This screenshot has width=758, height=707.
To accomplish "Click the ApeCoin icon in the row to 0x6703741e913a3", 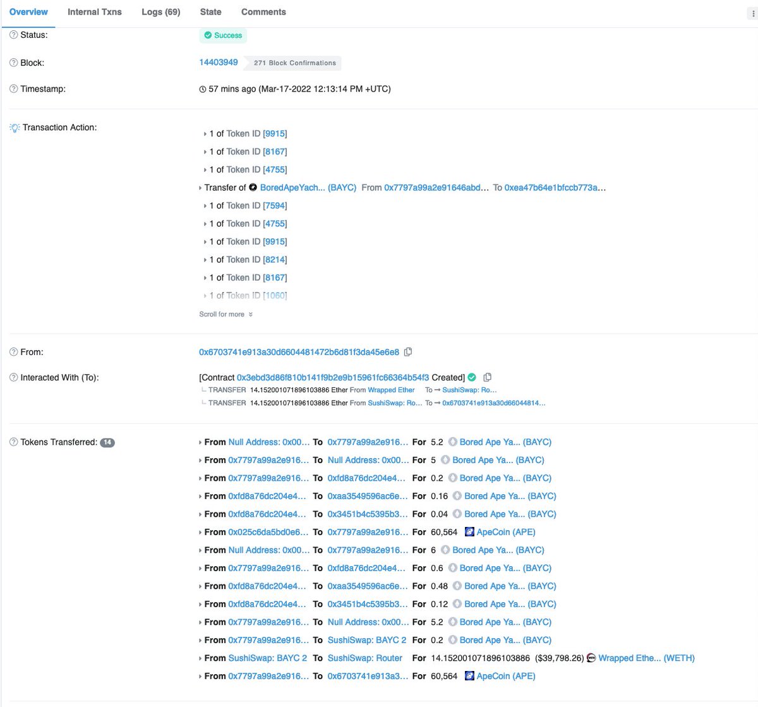I will [469, 676].
